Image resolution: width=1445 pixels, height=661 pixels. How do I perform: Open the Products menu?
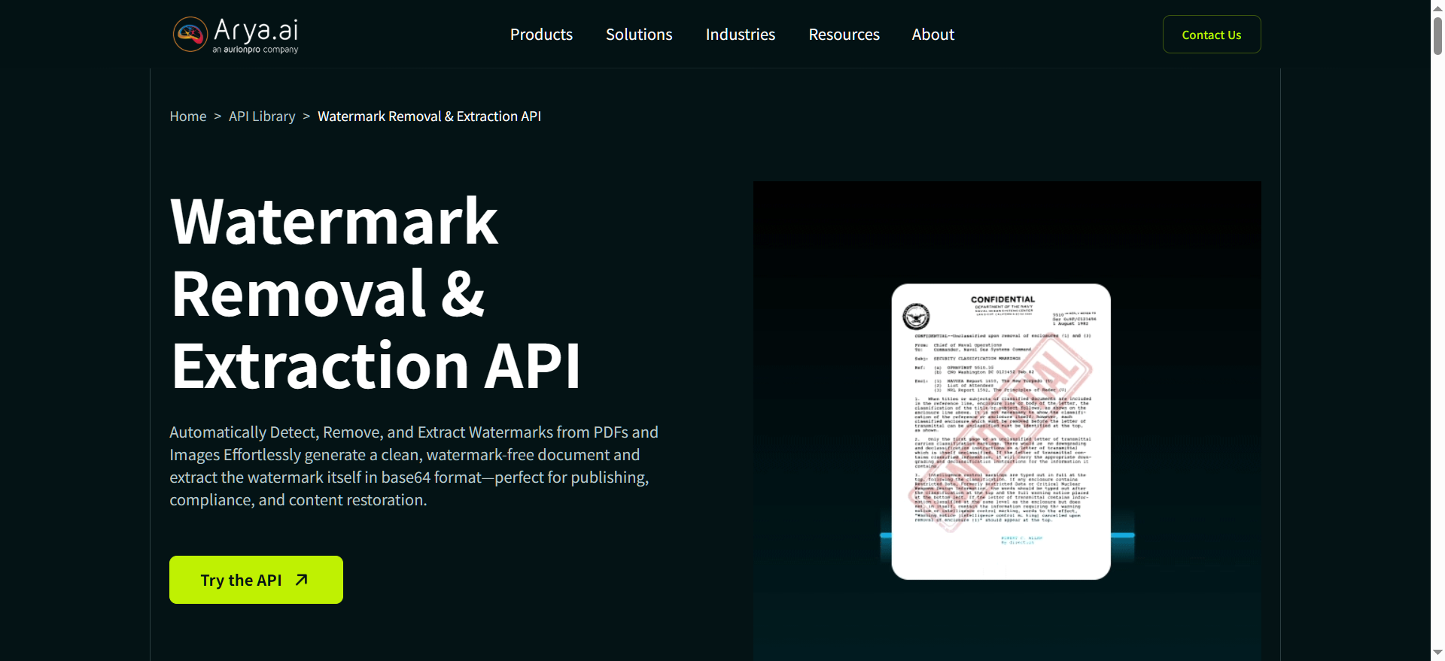click(x=541, y=35)
